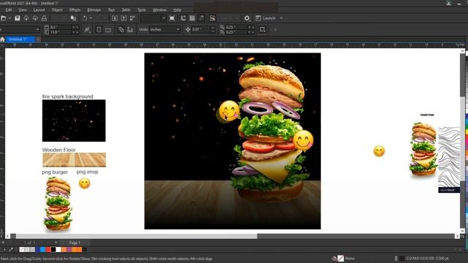
Task: Click the plus Quick customize icon
Action: [x=275, y=29]
